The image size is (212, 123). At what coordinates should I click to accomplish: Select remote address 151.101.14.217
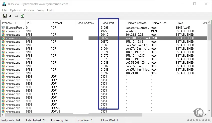click(x=135, y=56)
